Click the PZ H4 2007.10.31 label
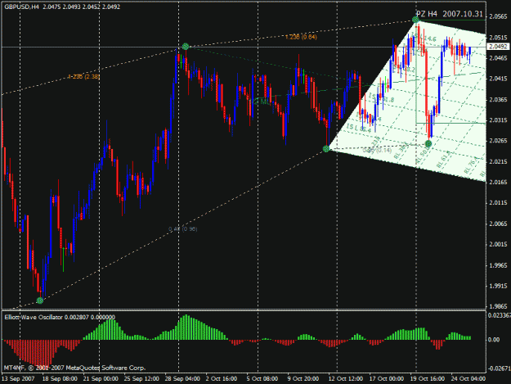Image resolution: width=511 pixels, height=384 pixels. [x=449, y=14]
